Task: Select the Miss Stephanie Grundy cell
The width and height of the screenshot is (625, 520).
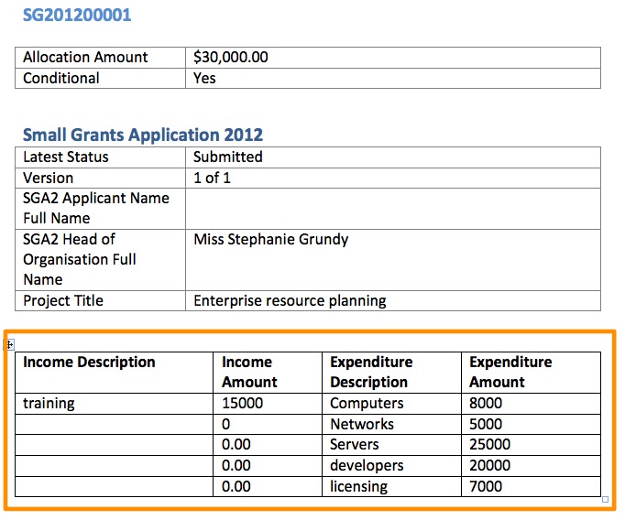Action: [x=271, y=240]
